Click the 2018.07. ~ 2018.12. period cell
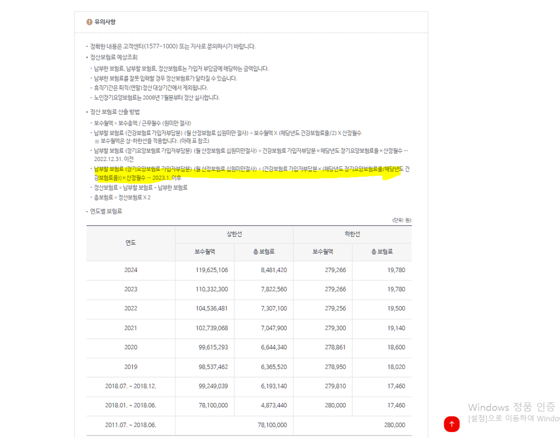This screenshot has width=560, height=438. tap(131, 386)
